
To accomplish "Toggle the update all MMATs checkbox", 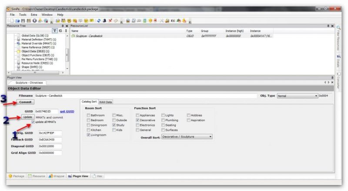I will point(33,122).
